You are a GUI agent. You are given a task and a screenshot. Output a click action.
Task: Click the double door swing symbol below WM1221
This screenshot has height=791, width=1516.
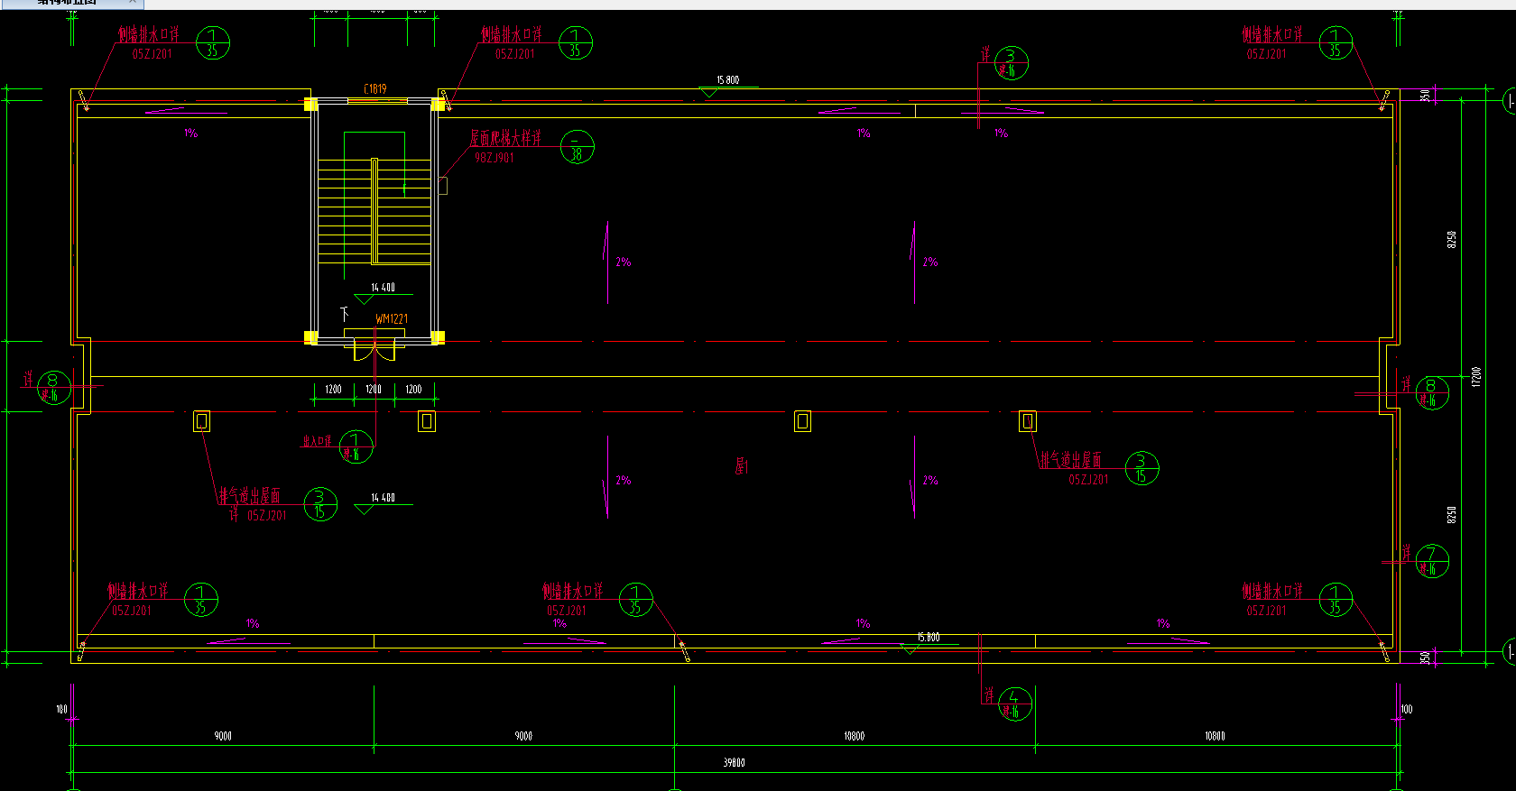point(374,349)
